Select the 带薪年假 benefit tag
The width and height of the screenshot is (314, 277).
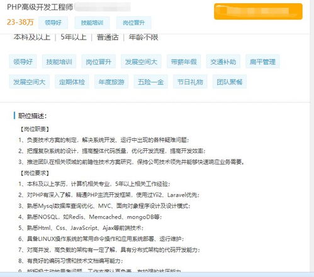point(184,62)
